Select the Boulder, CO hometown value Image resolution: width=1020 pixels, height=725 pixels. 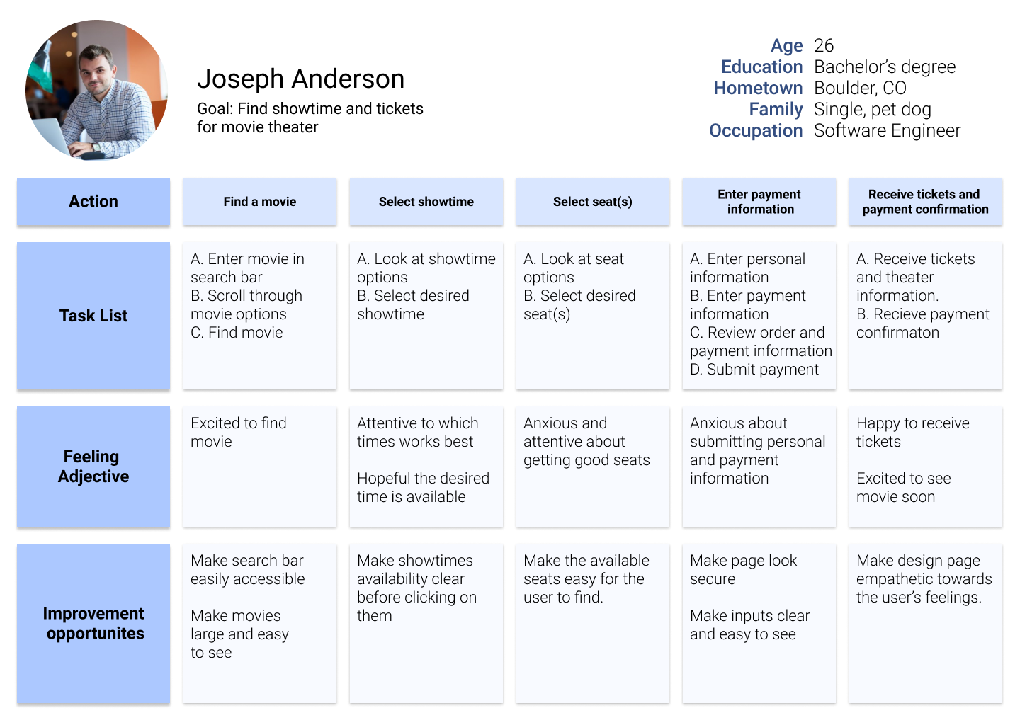860,89
